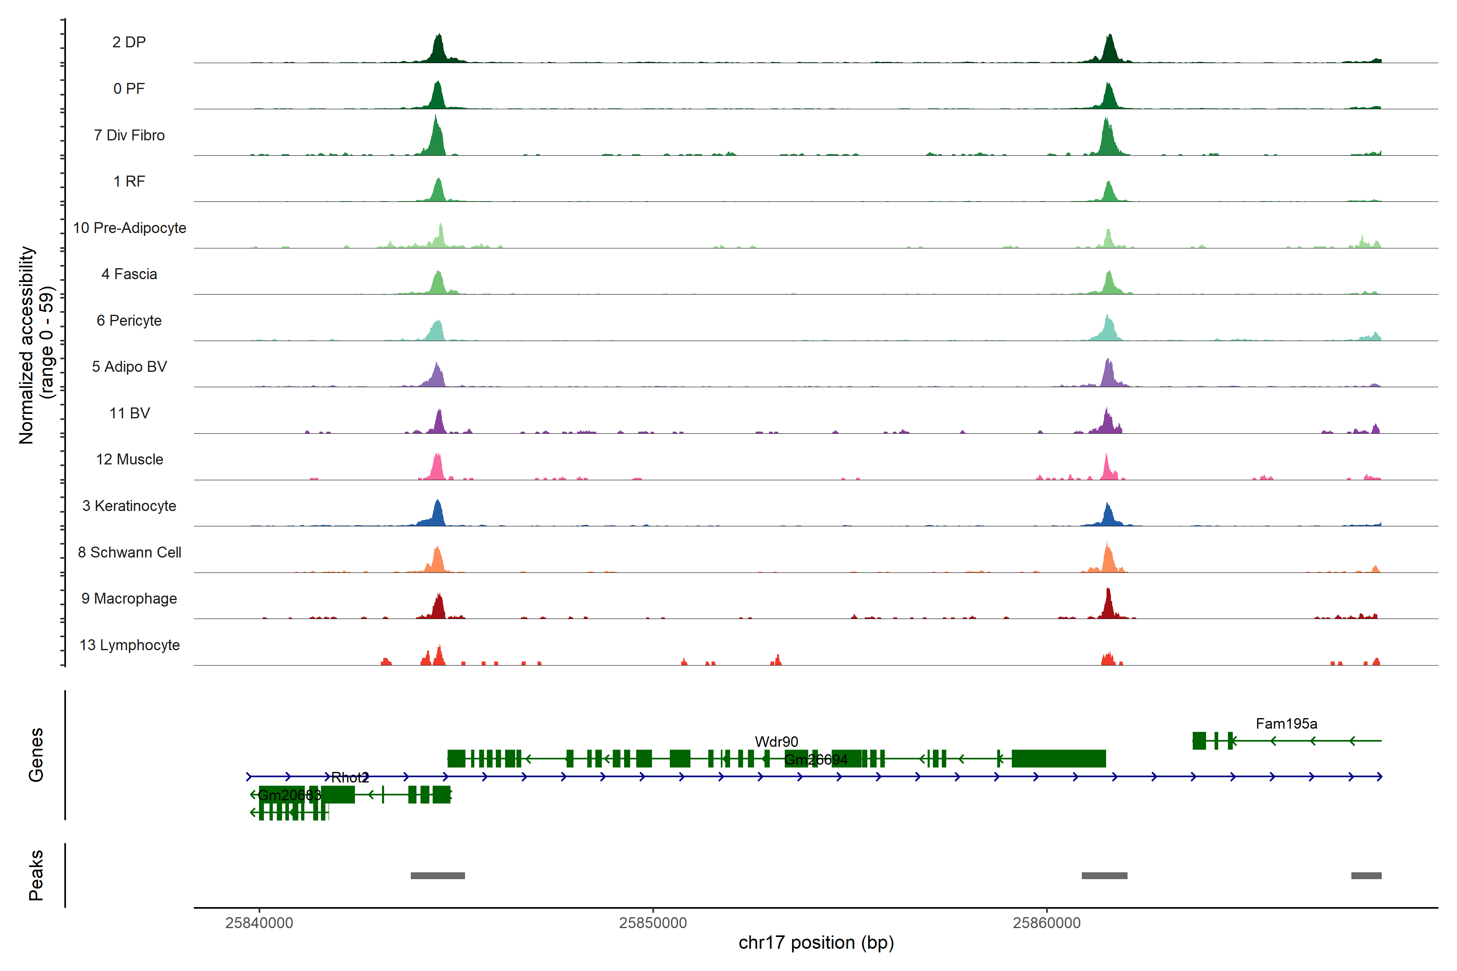The height and width of the screenshot is (971, 1457).
Task: Select the 13 Lymphocyte track label
Action: (130, 645)
